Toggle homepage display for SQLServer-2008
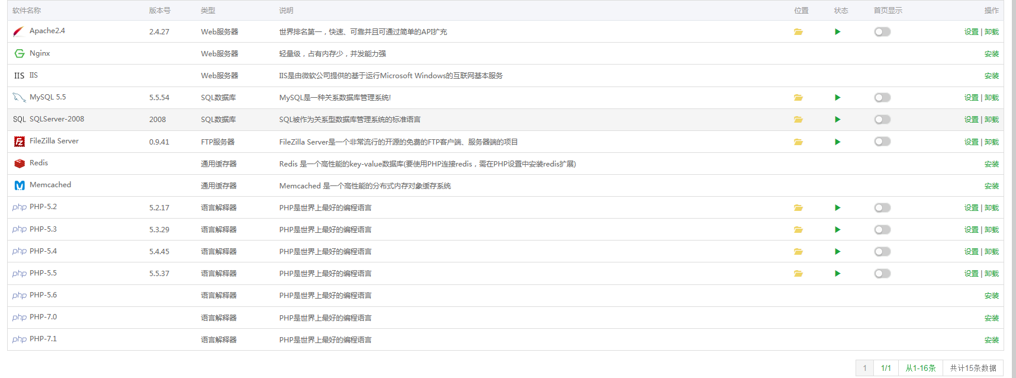The height and width of the screenshot is (378, 1016). point(882,120)
